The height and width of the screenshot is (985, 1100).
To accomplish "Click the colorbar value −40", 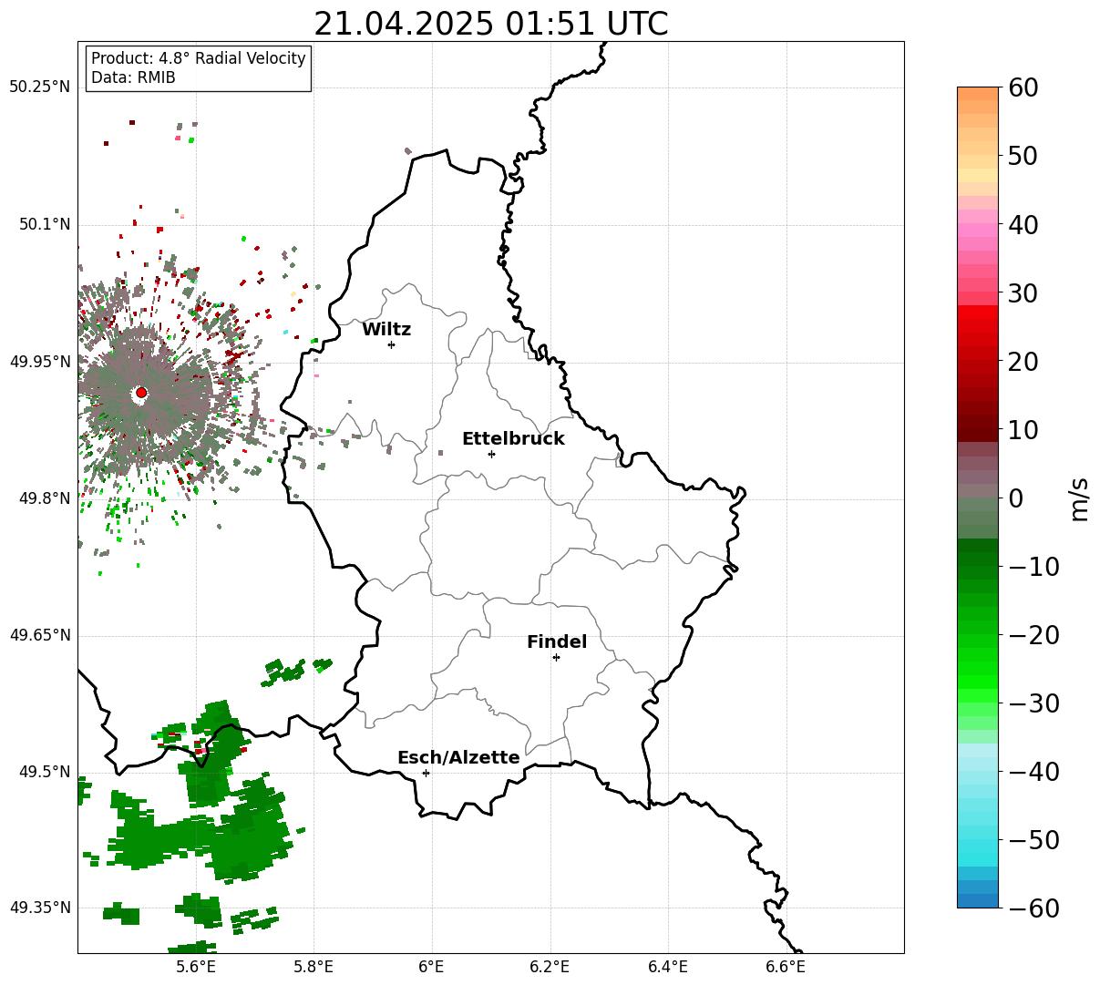I will 1033,772.
